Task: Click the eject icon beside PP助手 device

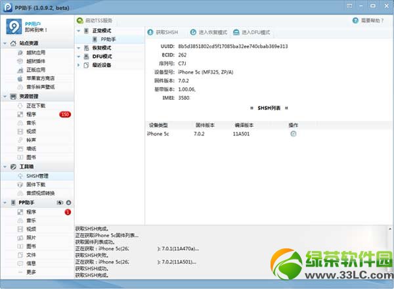Action: (68, 203)
